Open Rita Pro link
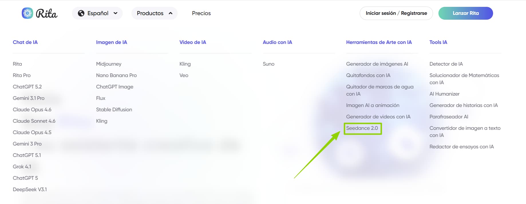Viewport: 526px width, 204px height. (22, 75)
